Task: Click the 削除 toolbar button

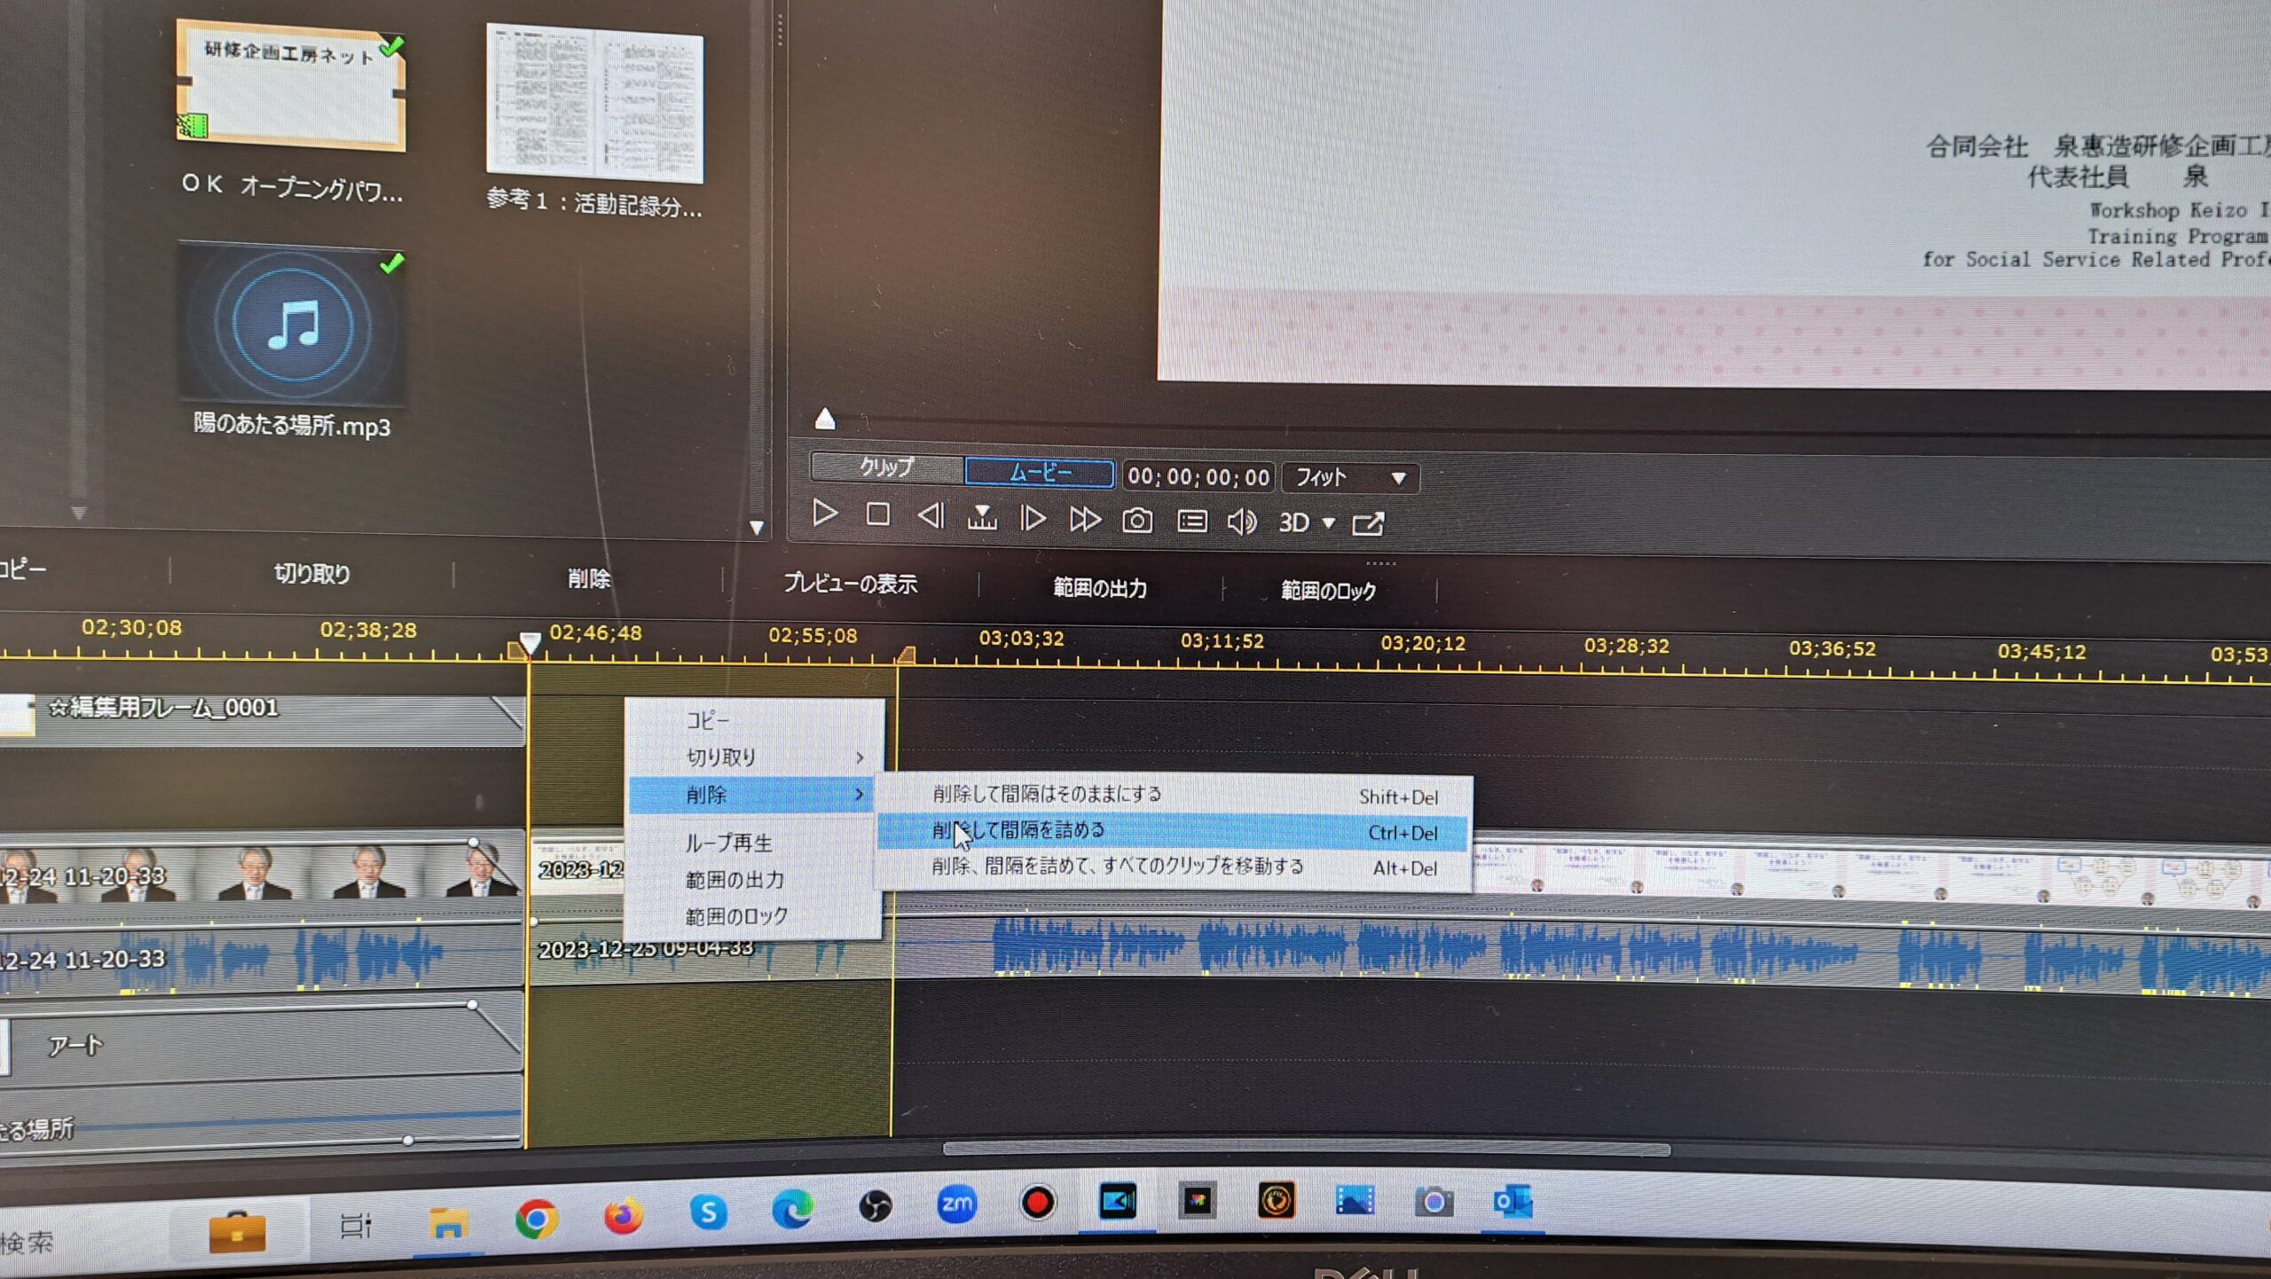Action: [589, 579]
